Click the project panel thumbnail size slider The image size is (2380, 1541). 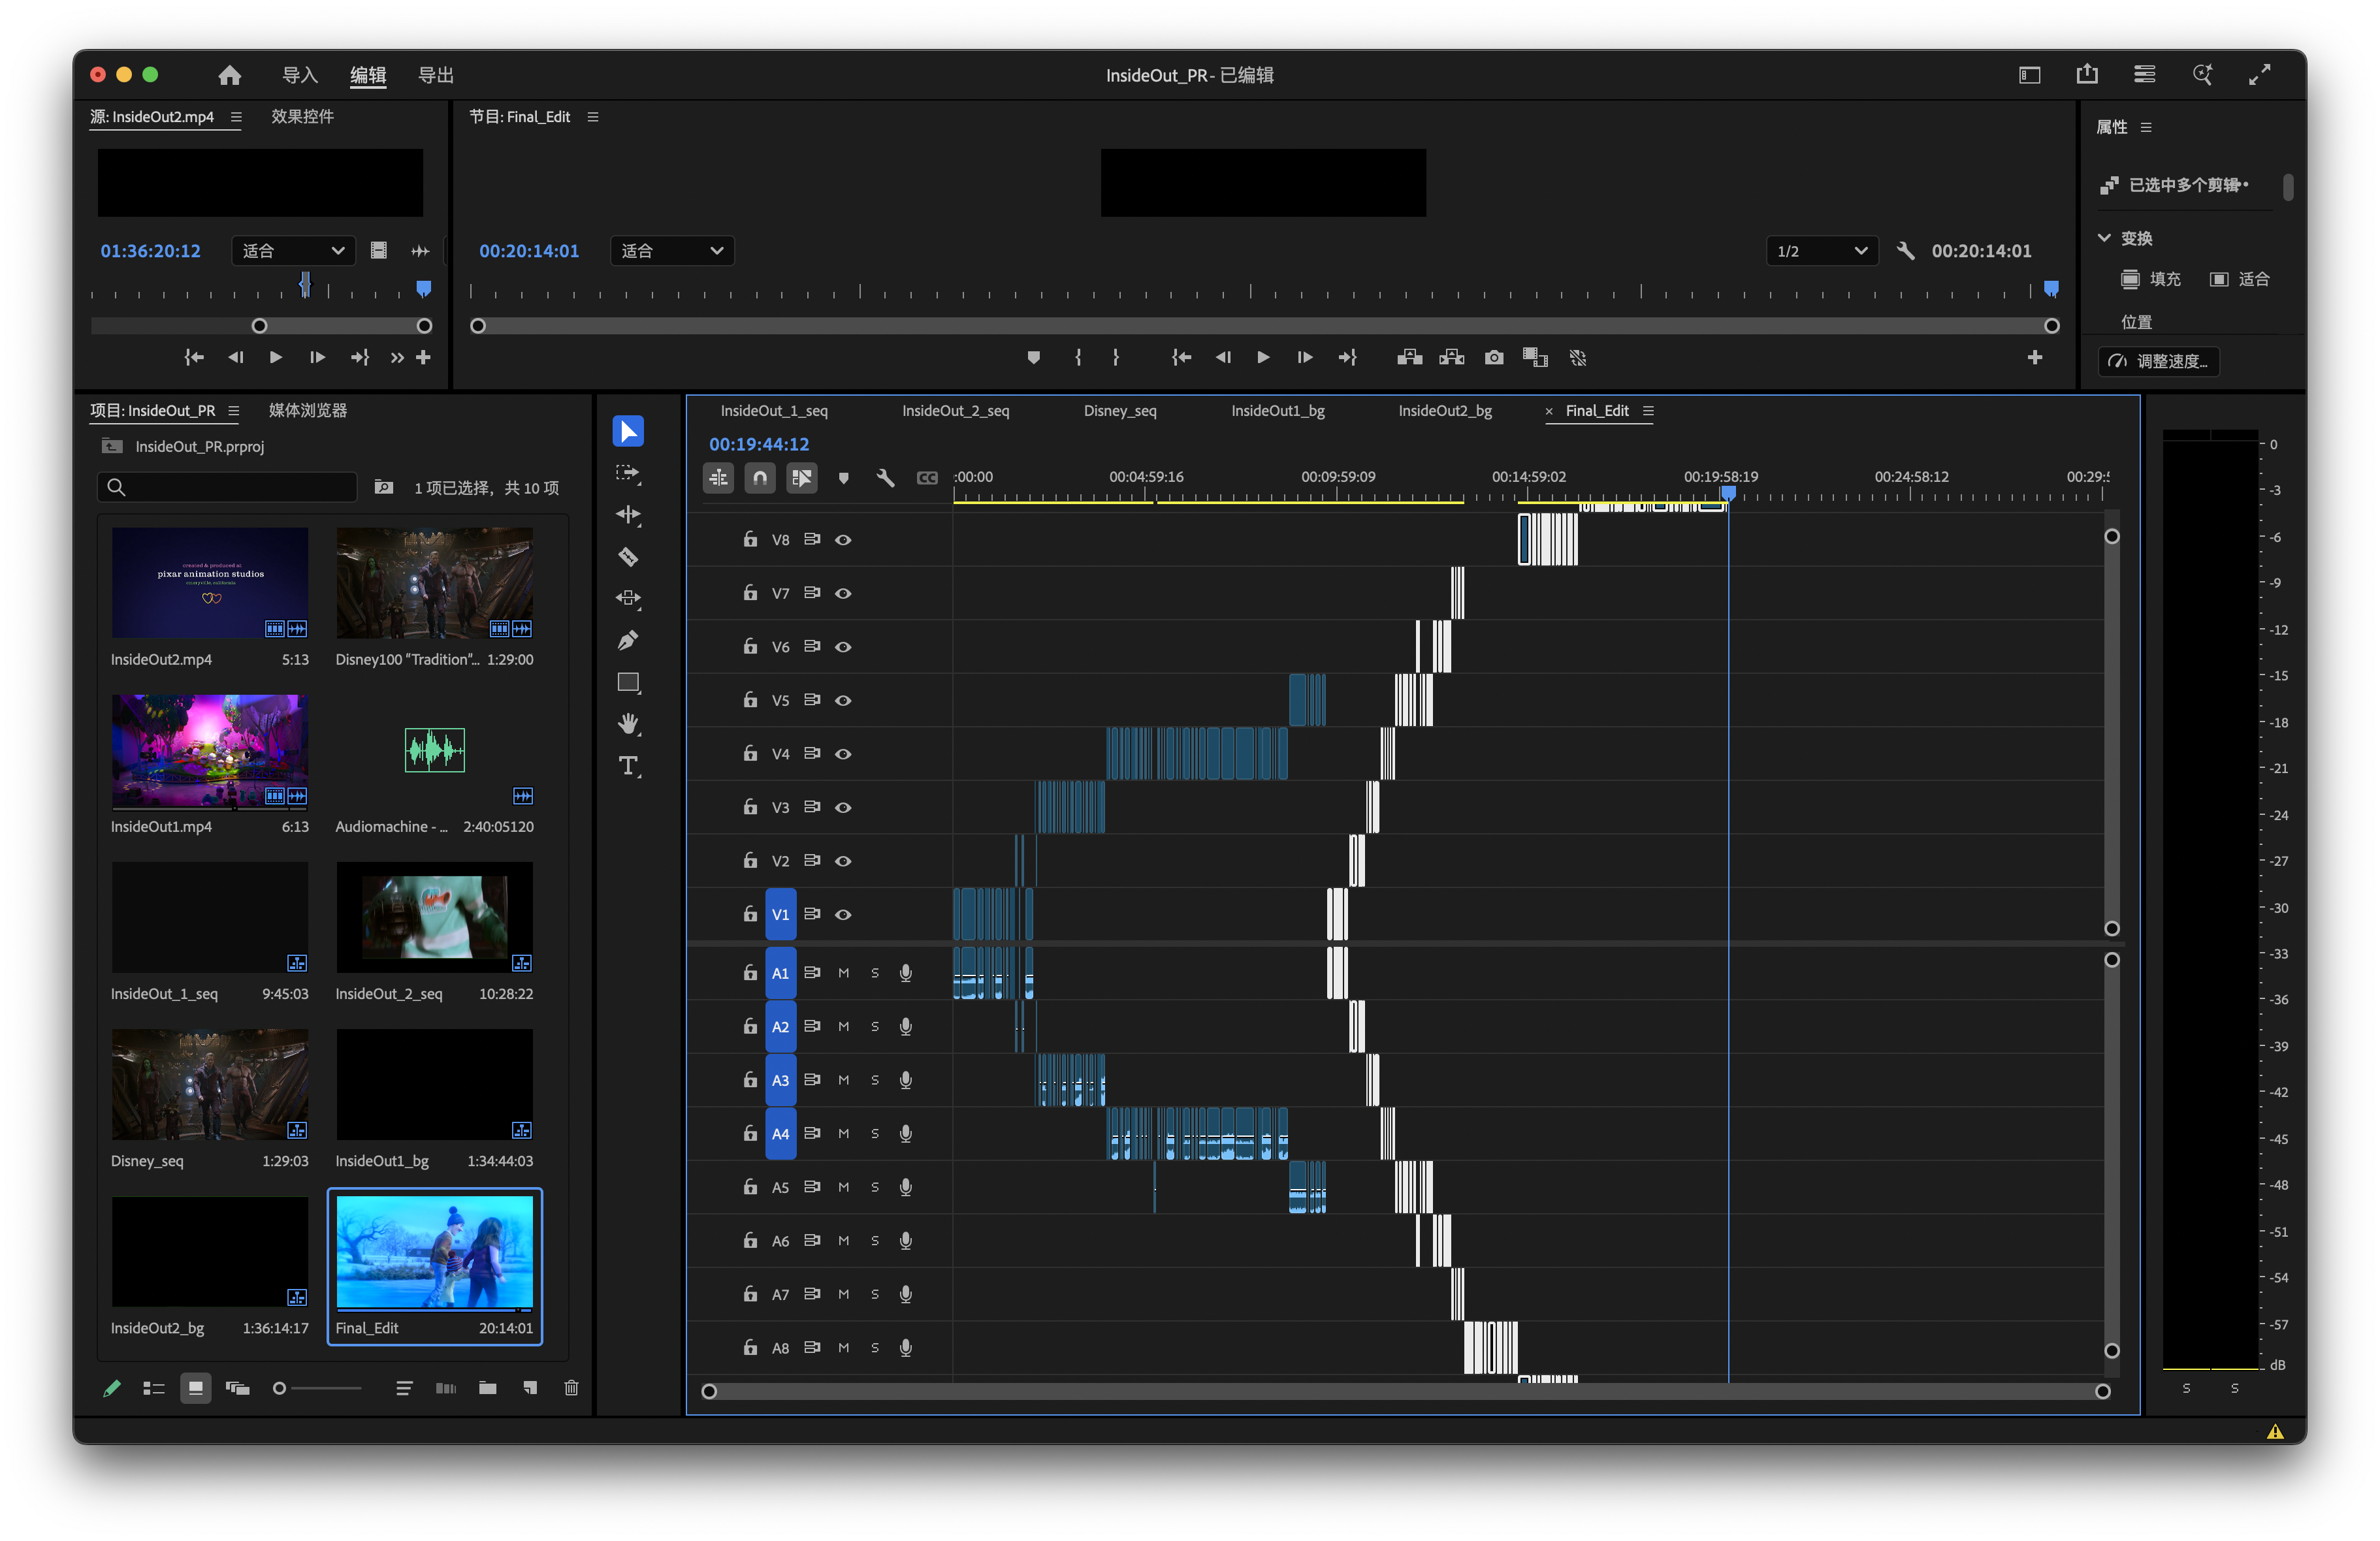(x=318, y=1388)
